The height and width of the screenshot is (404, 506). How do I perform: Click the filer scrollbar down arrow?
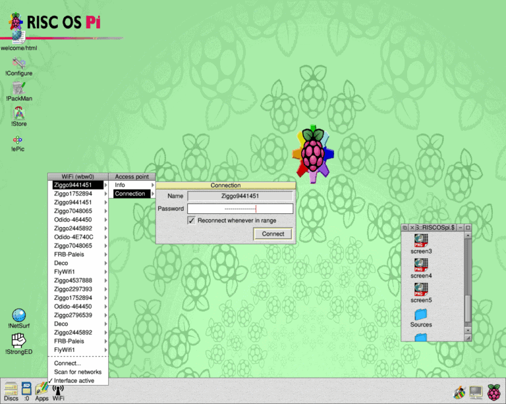point(468,330)
